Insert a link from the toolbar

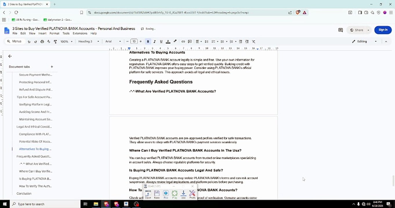(x=183, y=42)
